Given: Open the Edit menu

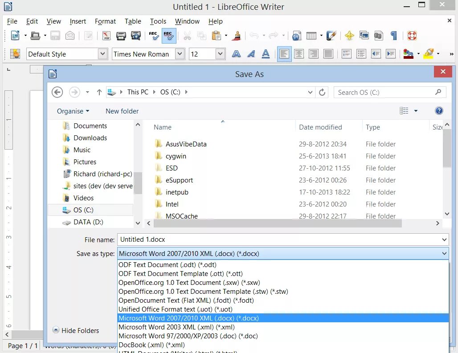Looking at the screenshot, I should pyautogui.click(x=32, y=21).
